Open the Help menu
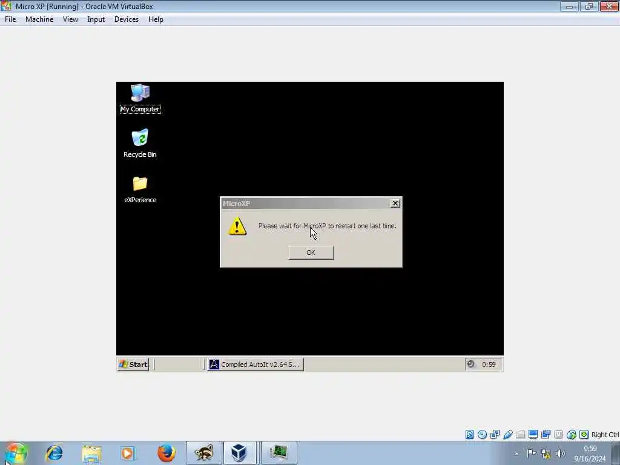This screenshot has height=465, width=620. (x=156, y=19)
